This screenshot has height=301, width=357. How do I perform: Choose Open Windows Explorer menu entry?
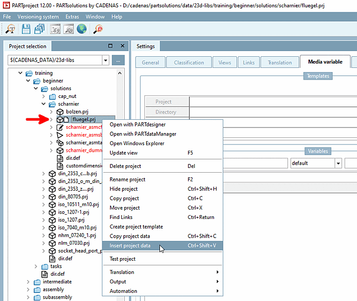pos(163,144)
